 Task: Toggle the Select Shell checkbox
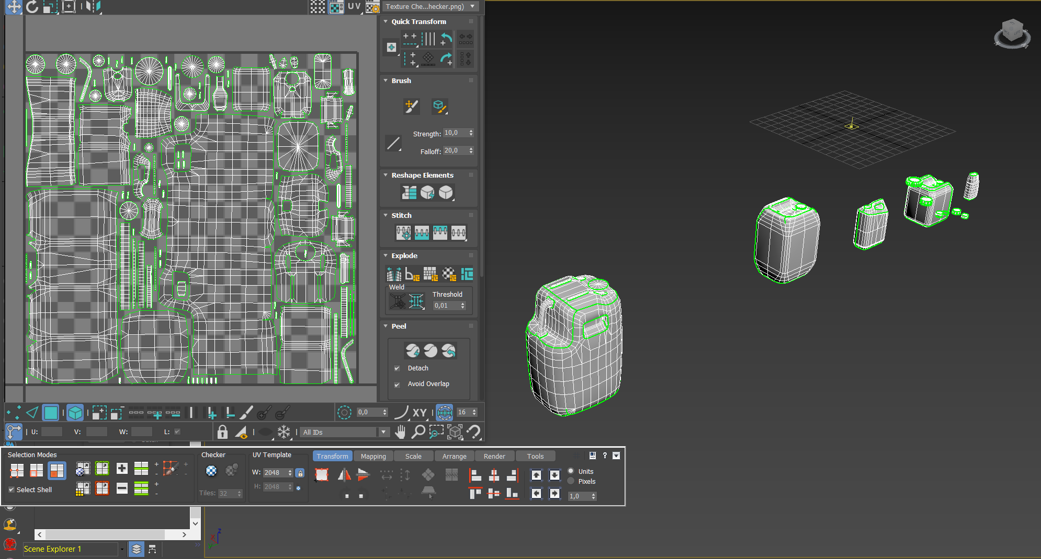click(12, 490)
